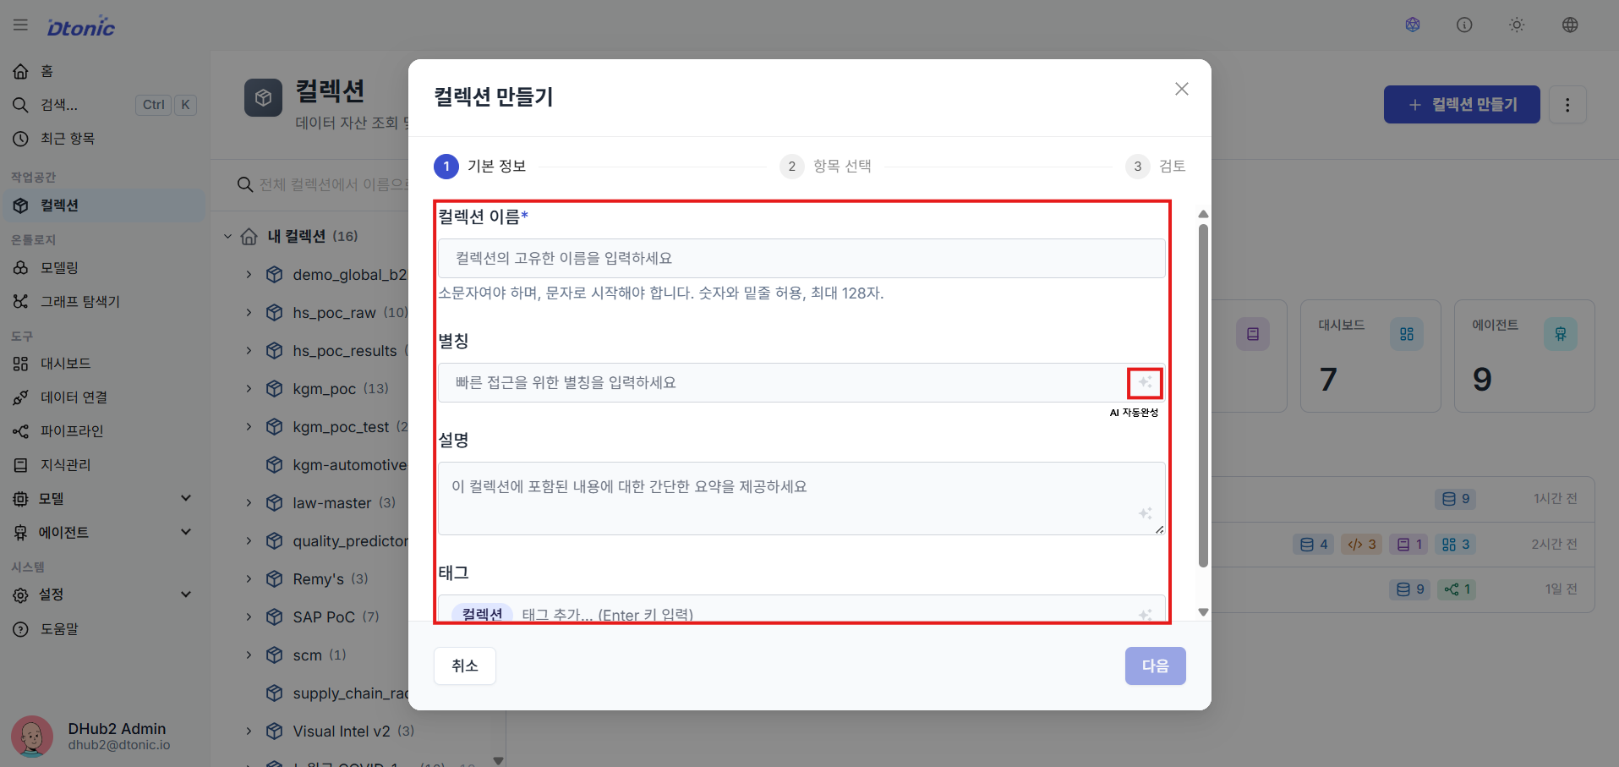The height and width of the screenshot is (767, 1619).
Task: Click the collection name input field
Action: point(801,259)
